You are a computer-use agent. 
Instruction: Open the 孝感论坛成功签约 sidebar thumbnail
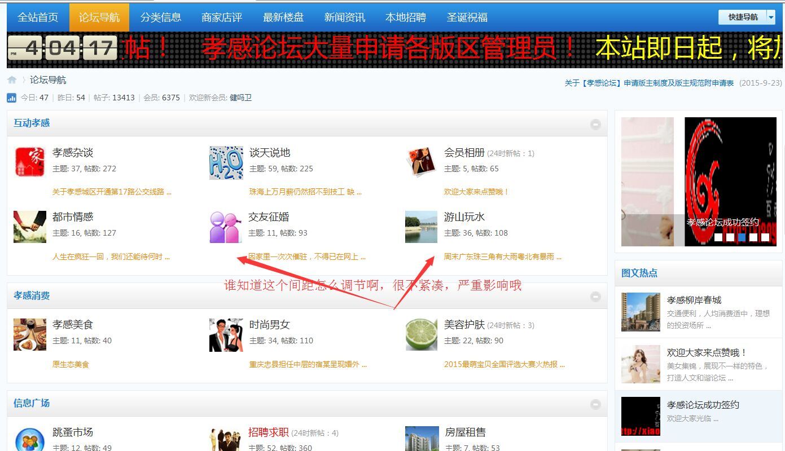[x=641, y=417]
